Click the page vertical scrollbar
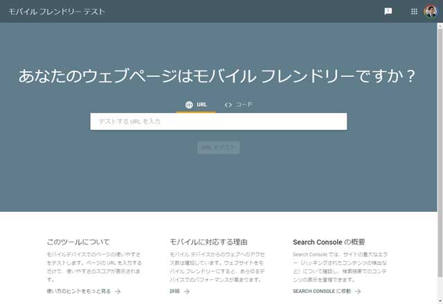The width and height of the screenshot is (443, 304). (440, 152)
